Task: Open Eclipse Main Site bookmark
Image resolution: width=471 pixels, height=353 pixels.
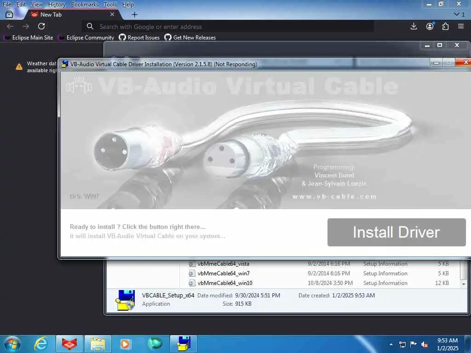Action: pos(29,38)
